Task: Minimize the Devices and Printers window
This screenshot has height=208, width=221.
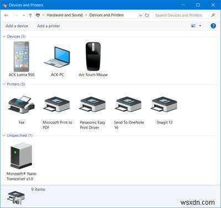Action: pyautogui.click(x=183, y=5)
